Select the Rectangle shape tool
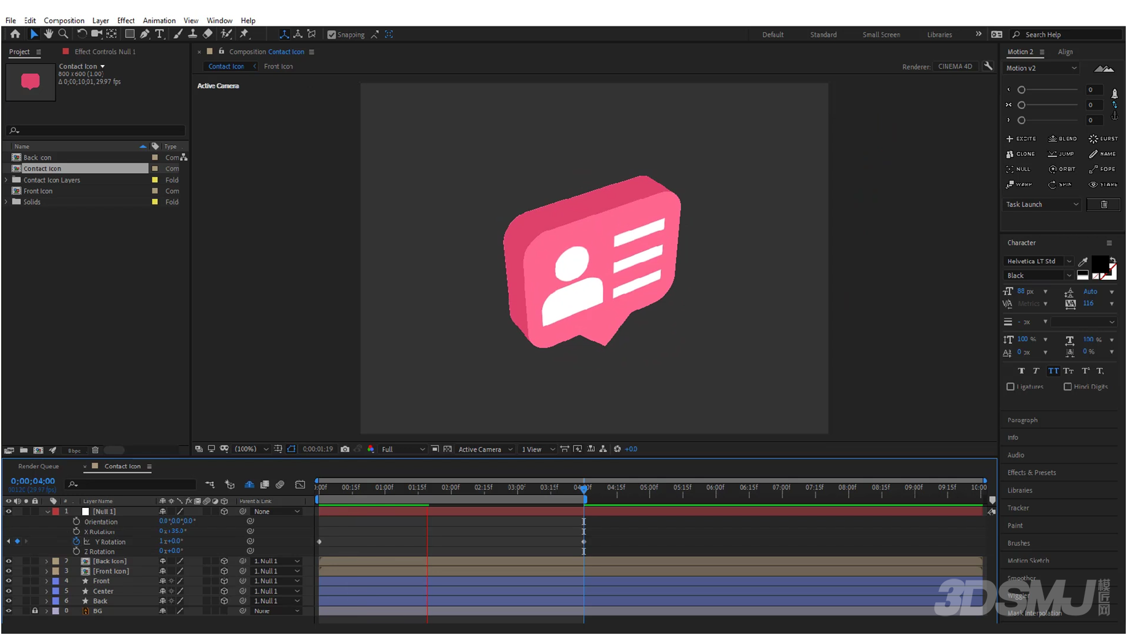1127x635 pixels. point(130,34)
